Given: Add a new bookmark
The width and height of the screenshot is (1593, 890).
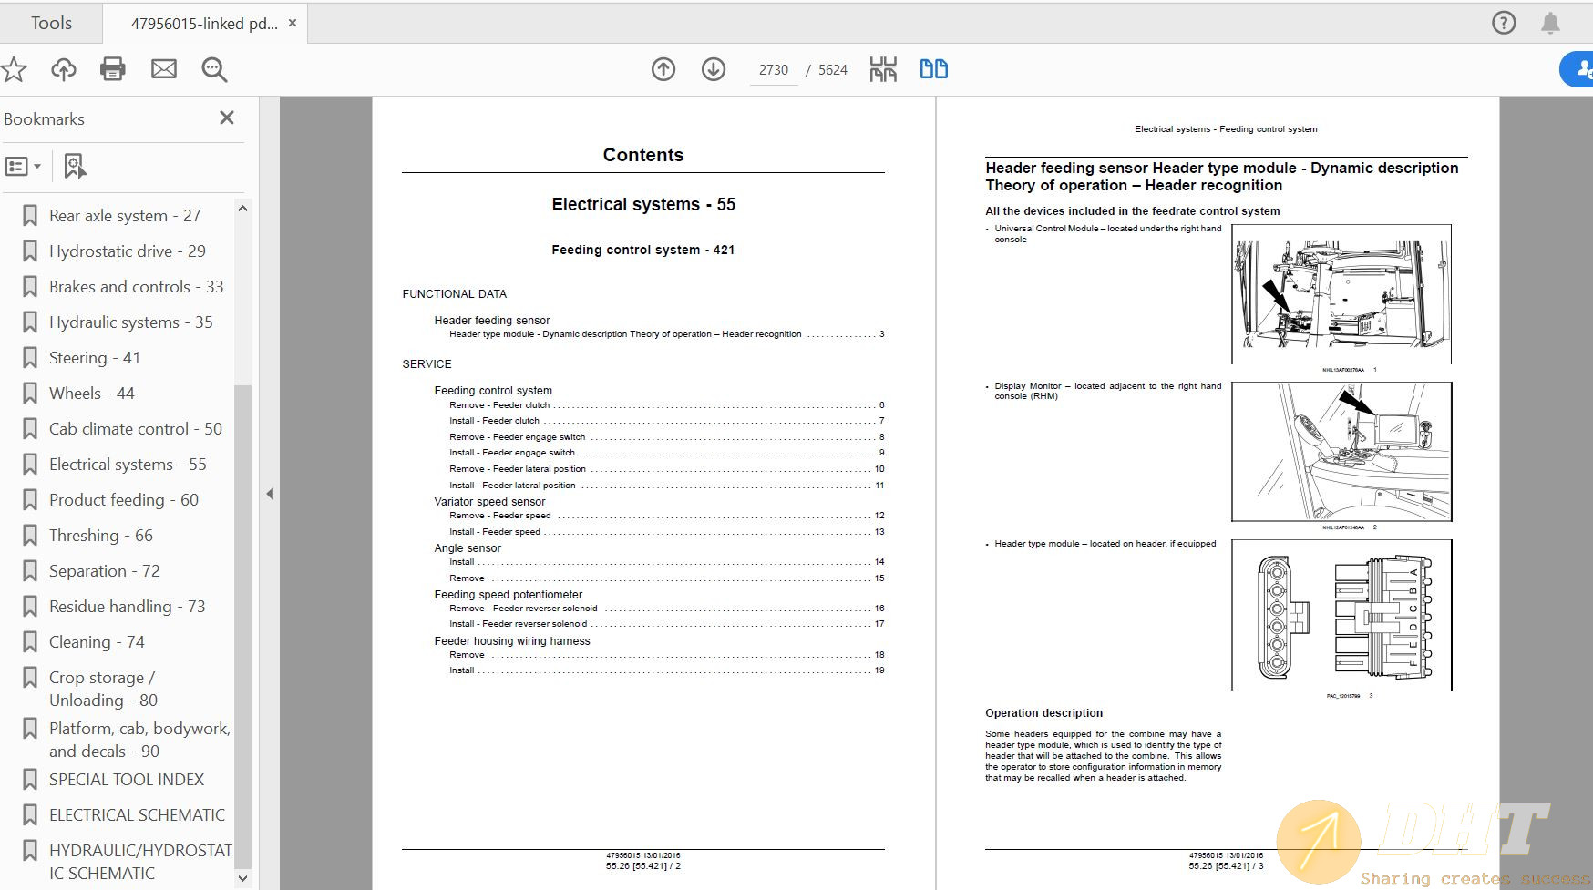Looking at the screenshot, I should tap(75, 167).
